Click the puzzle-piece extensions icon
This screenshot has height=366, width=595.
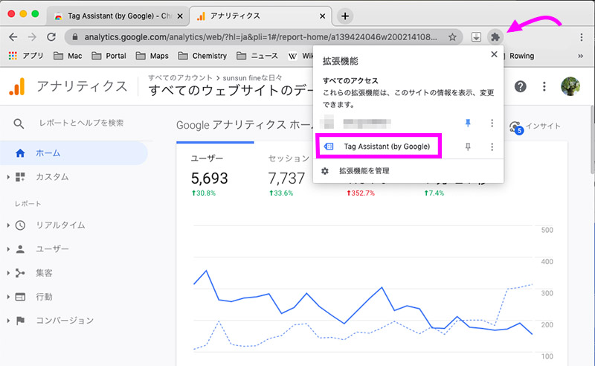tap(495, 37)
